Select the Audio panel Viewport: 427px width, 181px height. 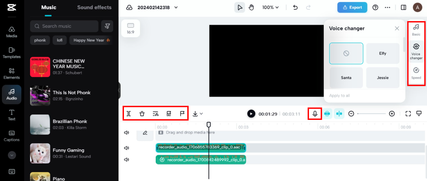pos(12,94)
